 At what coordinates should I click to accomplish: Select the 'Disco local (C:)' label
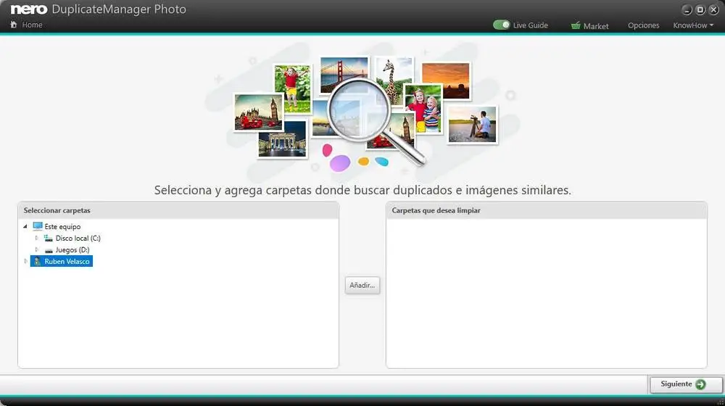click(78, 238)
